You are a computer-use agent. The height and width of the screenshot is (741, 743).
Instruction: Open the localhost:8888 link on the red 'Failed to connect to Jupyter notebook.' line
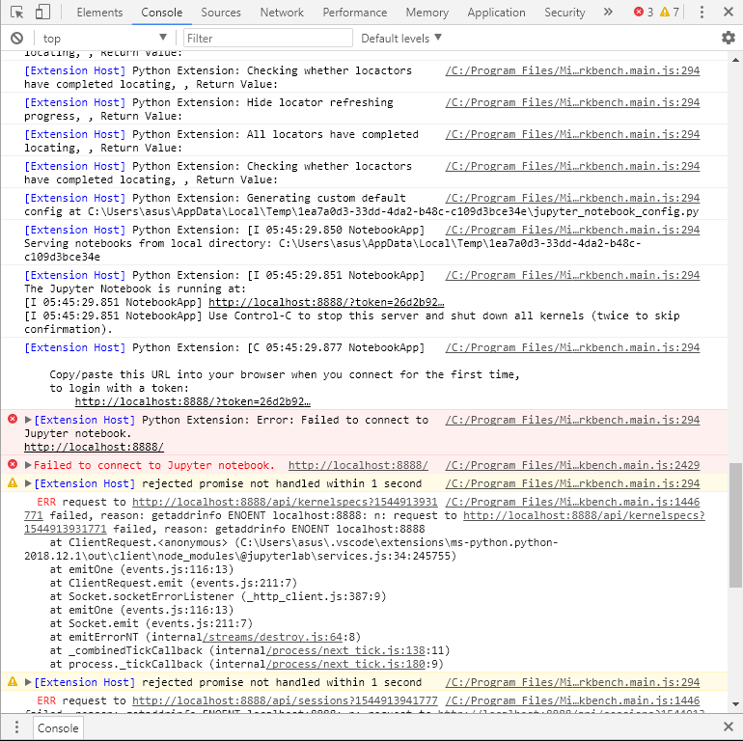coord(358,465)
